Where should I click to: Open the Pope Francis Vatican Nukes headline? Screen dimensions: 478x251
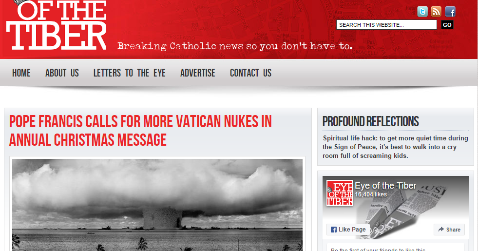(x=140, y=131)
